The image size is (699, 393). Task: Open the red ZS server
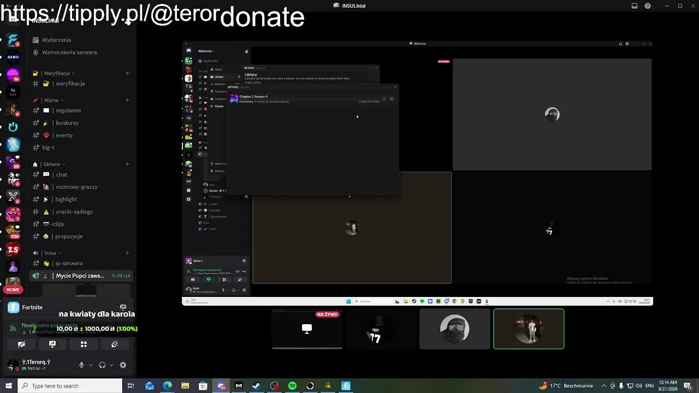pyautogui.click(x=13, y=249)
